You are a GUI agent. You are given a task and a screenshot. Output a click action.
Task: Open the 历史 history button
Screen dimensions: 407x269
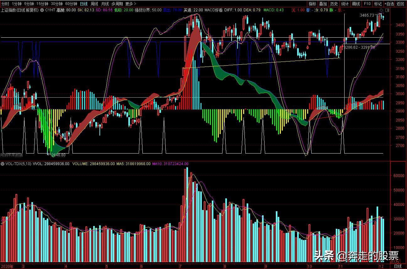coord(334,4)
